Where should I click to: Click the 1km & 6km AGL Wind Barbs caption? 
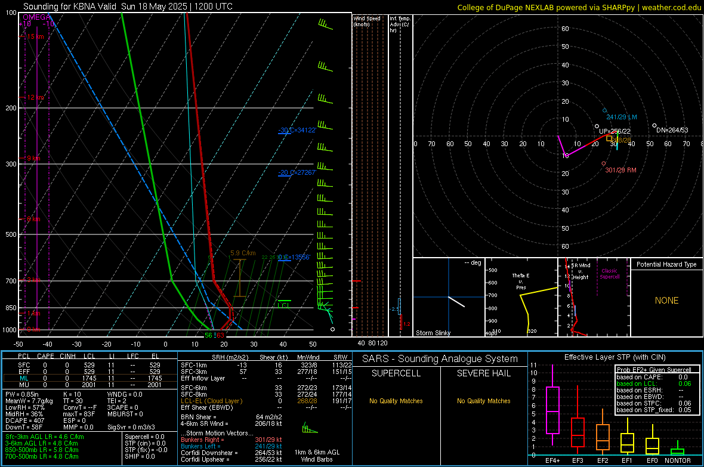pos(317,456)
